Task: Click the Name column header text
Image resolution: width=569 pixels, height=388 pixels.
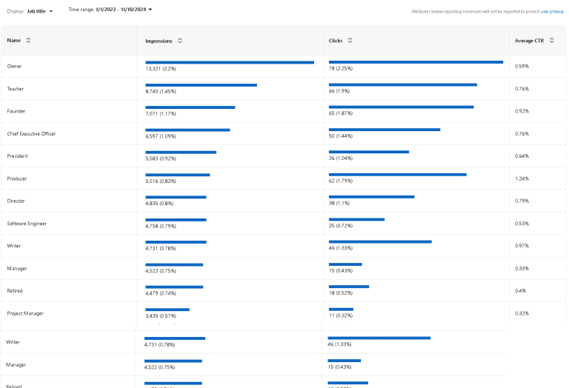Action: pyautogui.click(x=14, y=41)
